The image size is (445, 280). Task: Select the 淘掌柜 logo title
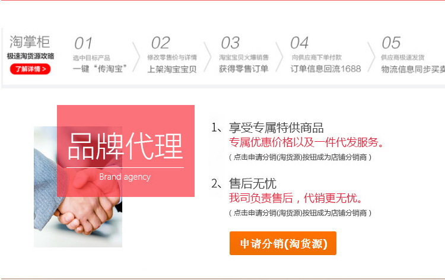click(30, 42)
